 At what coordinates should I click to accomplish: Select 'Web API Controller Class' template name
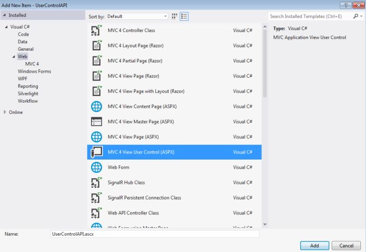coord(133,213)
